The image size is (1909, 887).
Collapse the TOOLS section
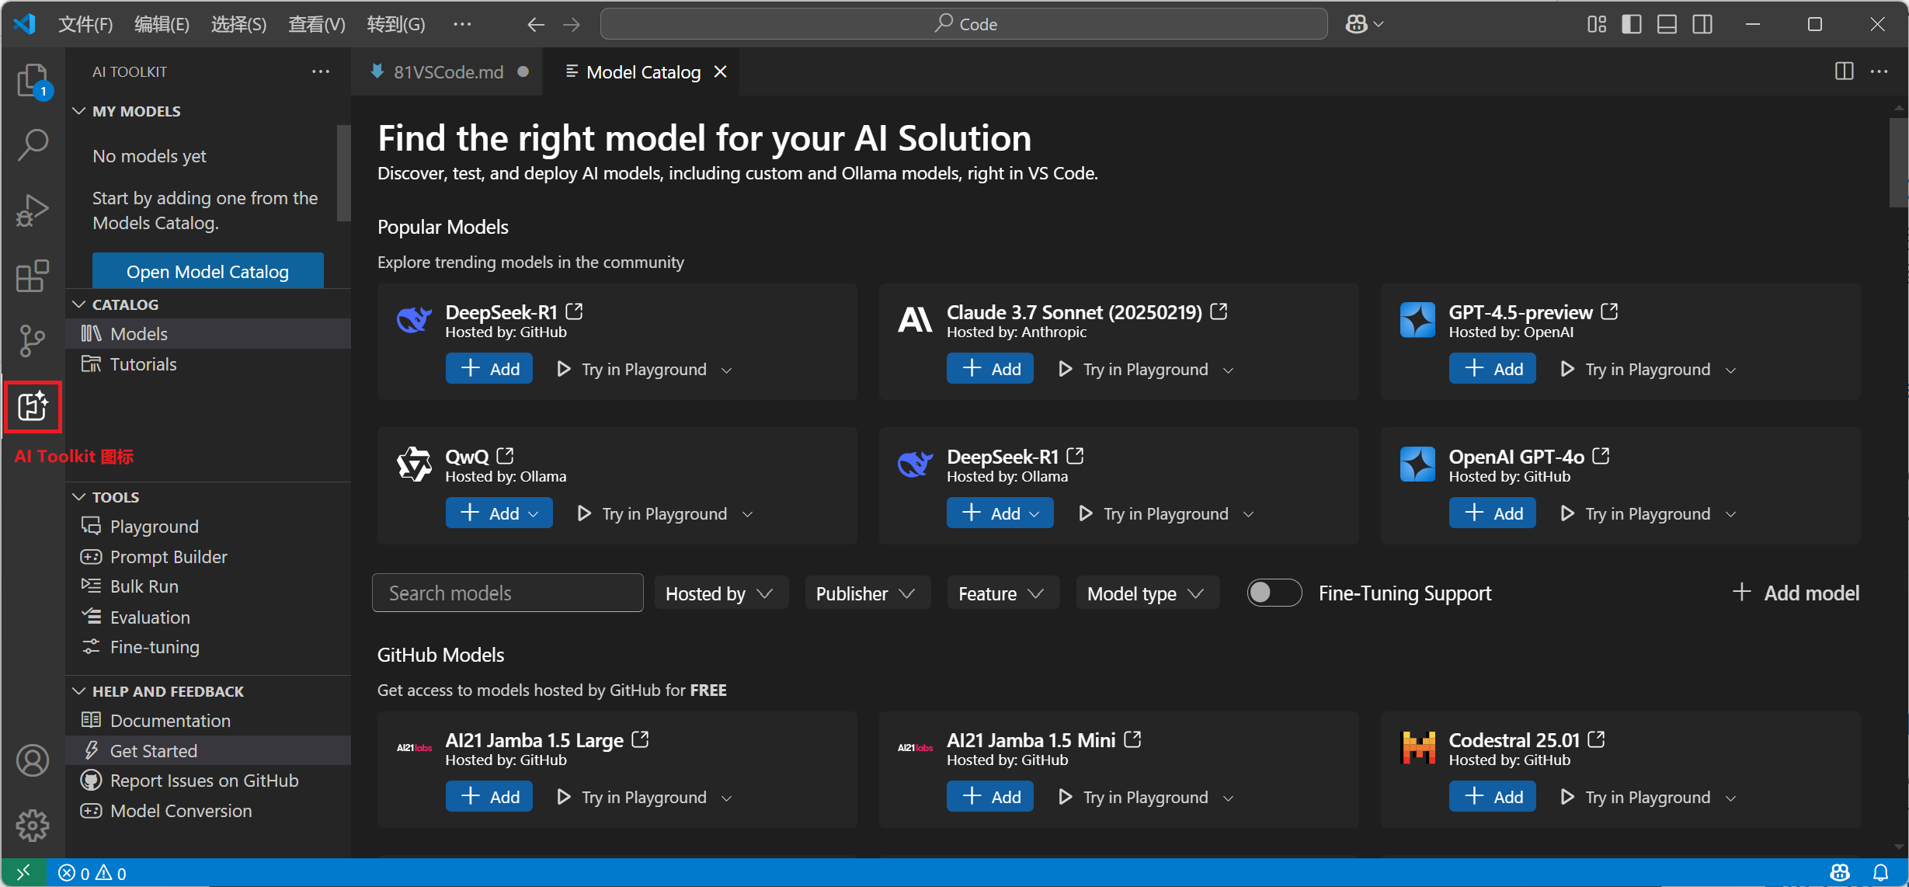(115, 497)
